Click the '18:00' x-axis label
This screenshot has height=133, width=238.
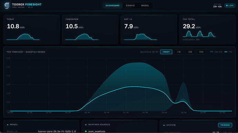(x=184, y=113)
